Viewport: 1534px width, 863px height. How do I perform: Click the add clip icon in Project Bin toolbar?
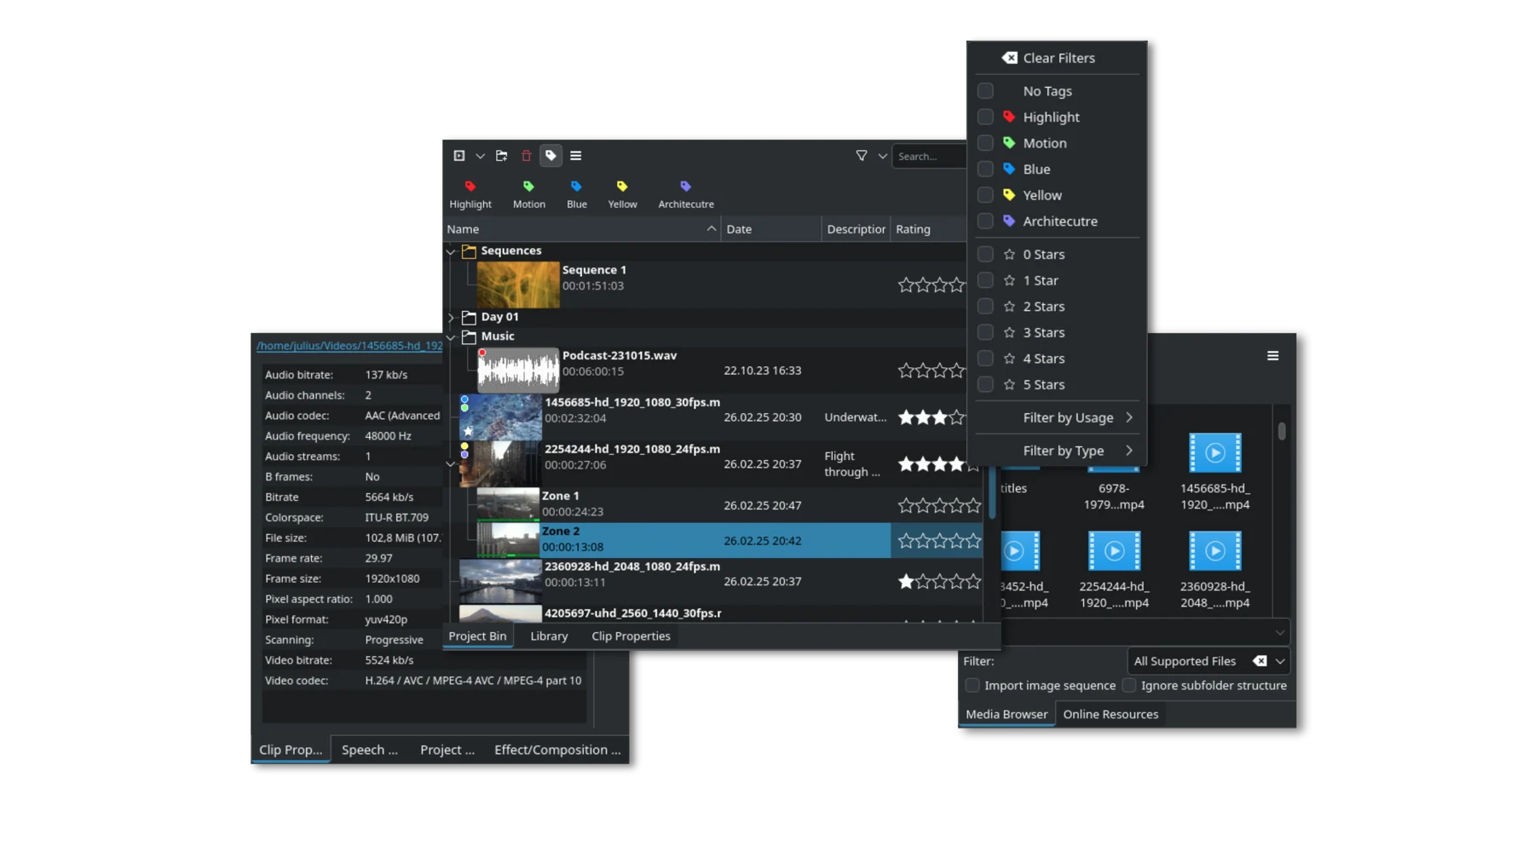click(459, 156)
